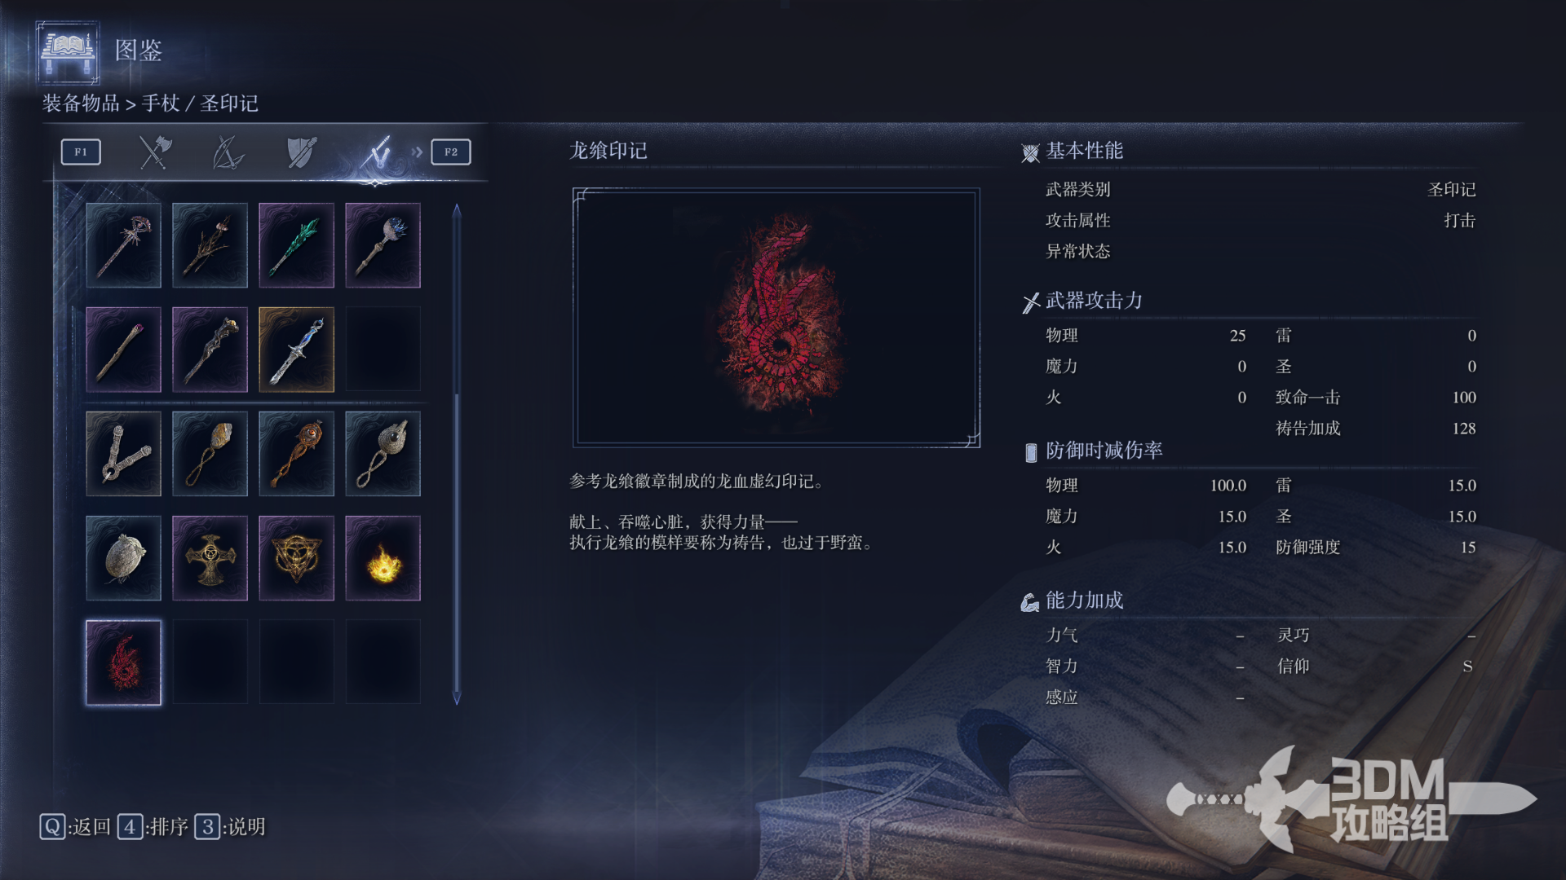Pick the clawed finger seal item
The image size is (1566, 880).
123,454
